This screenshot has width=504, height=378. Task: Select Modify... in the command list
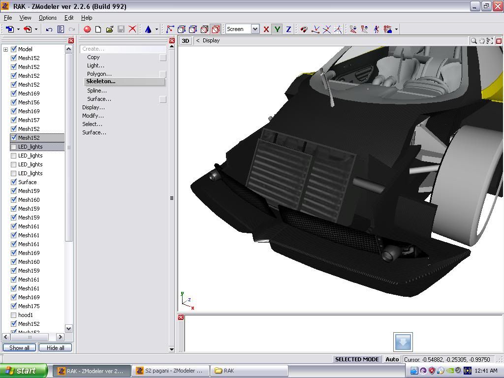click(x=93, y=116)
